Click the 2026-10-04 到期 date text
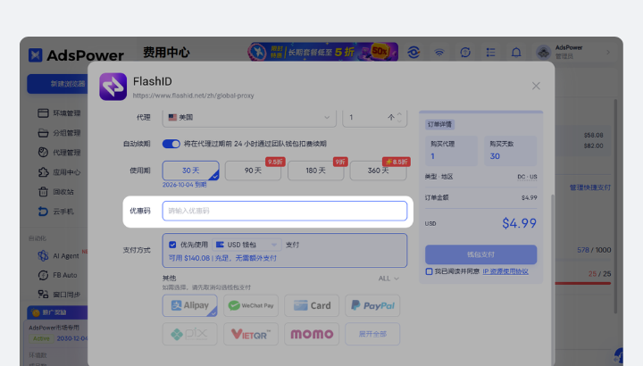643x366 pixels. [185, 185]
